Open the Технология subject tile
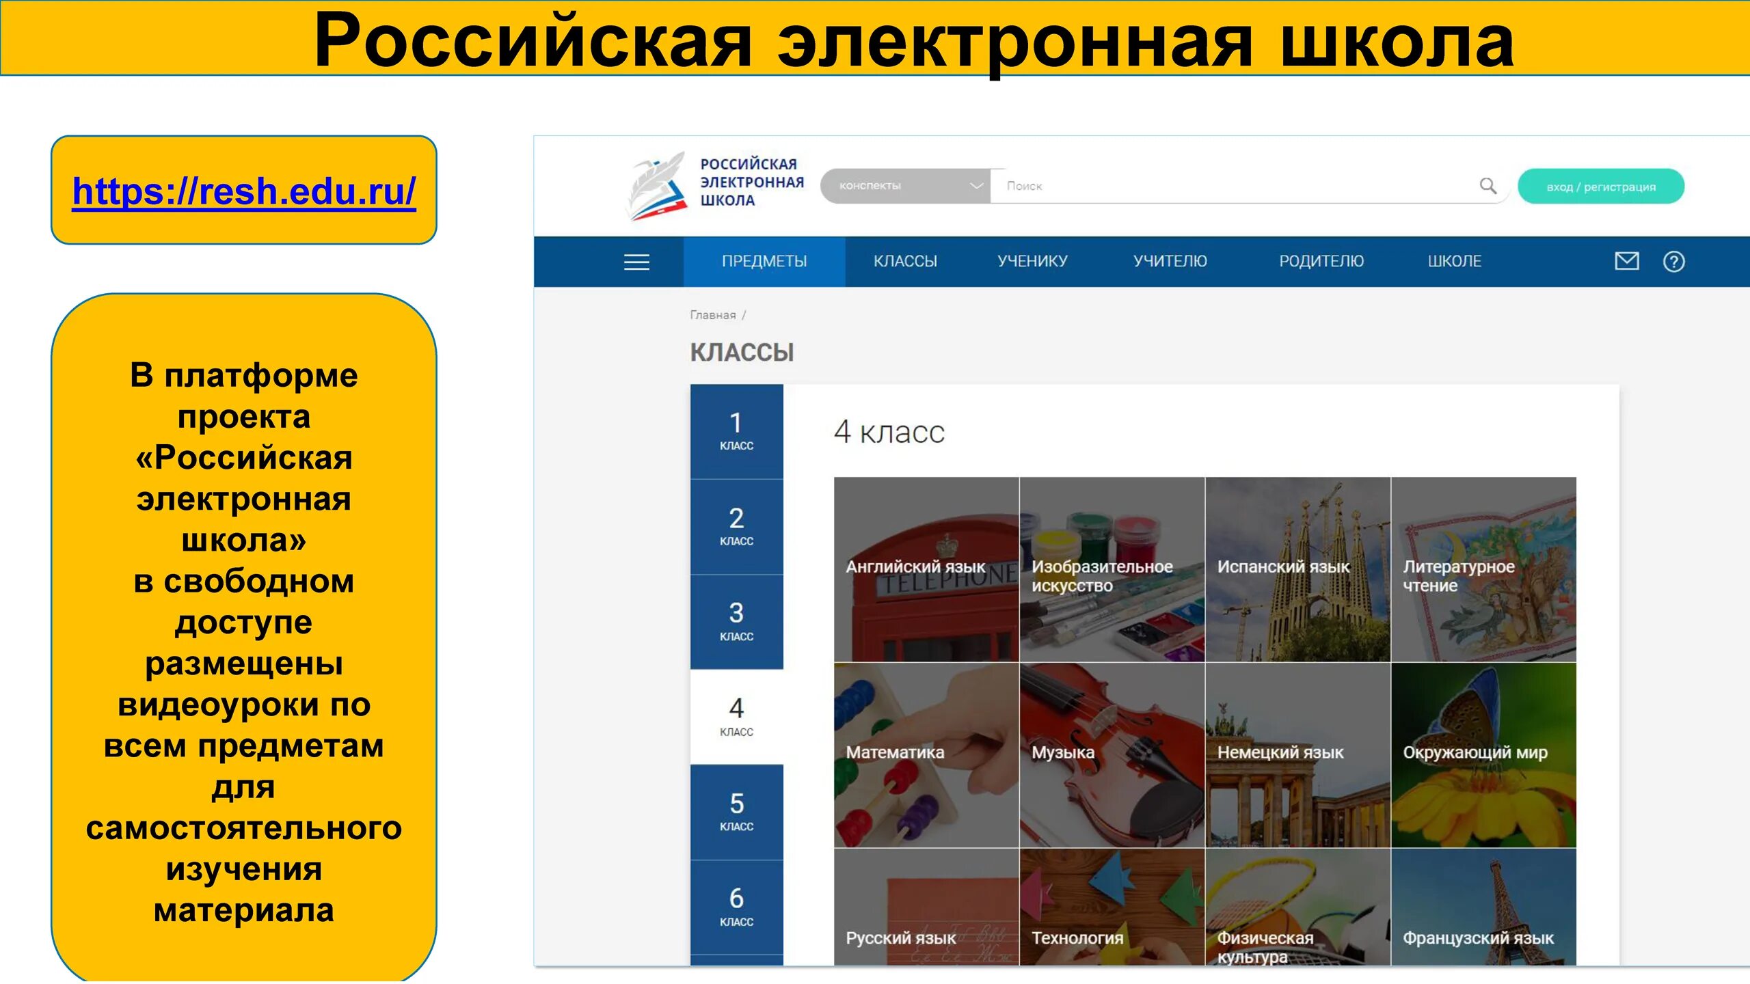 [x=1112, y=907]
